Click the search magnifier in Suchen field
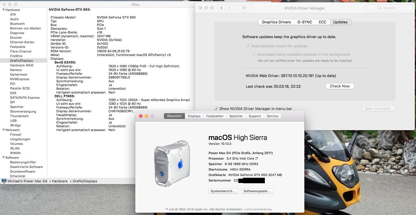This screenshot has height=215, width=416. point(380,8)
